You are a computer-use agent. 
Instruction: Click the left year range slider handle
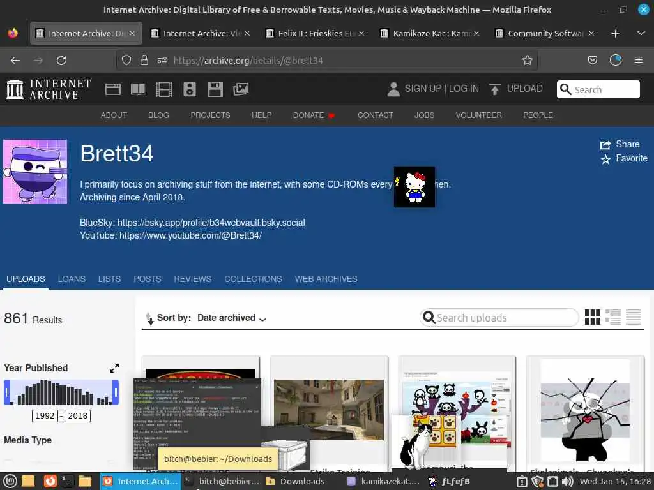pos(6,392)
